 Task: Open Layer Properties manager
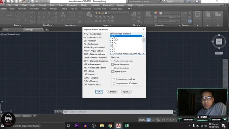[89, 17]
